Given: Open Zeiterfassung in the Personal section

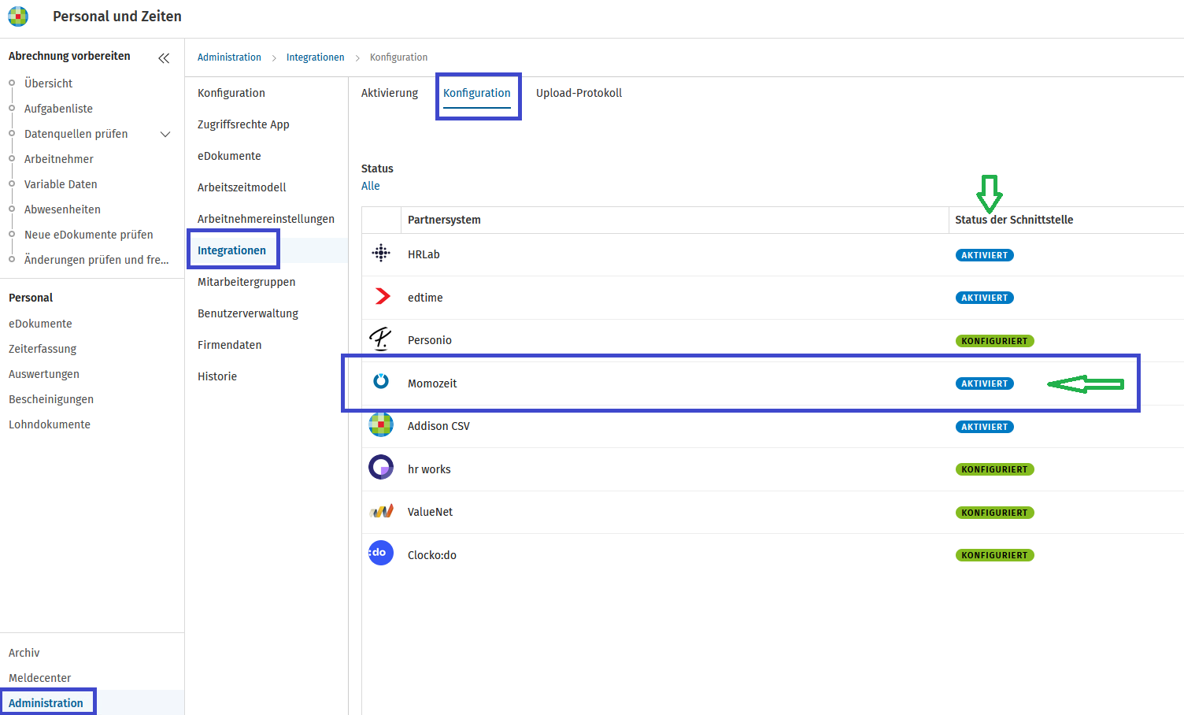Looking at the screenshot, I should point(43,349).
